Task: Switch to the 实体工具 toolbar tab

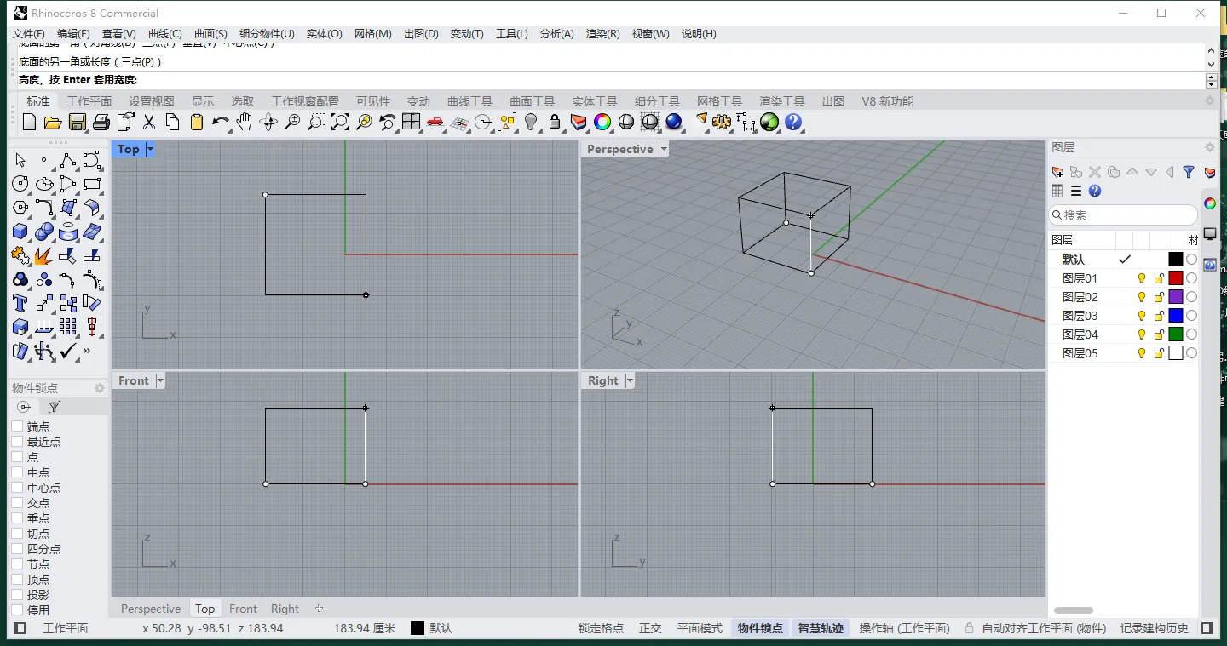Action: (x=594, y=101)
